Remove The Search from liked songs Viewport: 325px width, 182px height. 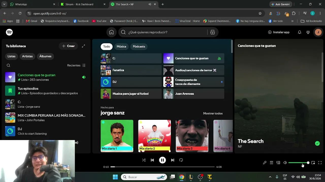(x=317, y=143)
